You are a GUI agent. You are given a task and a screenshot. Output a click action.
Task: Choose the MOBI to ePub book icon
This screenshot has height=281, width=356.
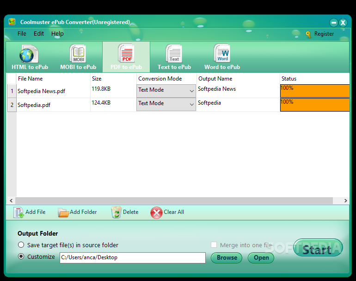click(78, 54)
